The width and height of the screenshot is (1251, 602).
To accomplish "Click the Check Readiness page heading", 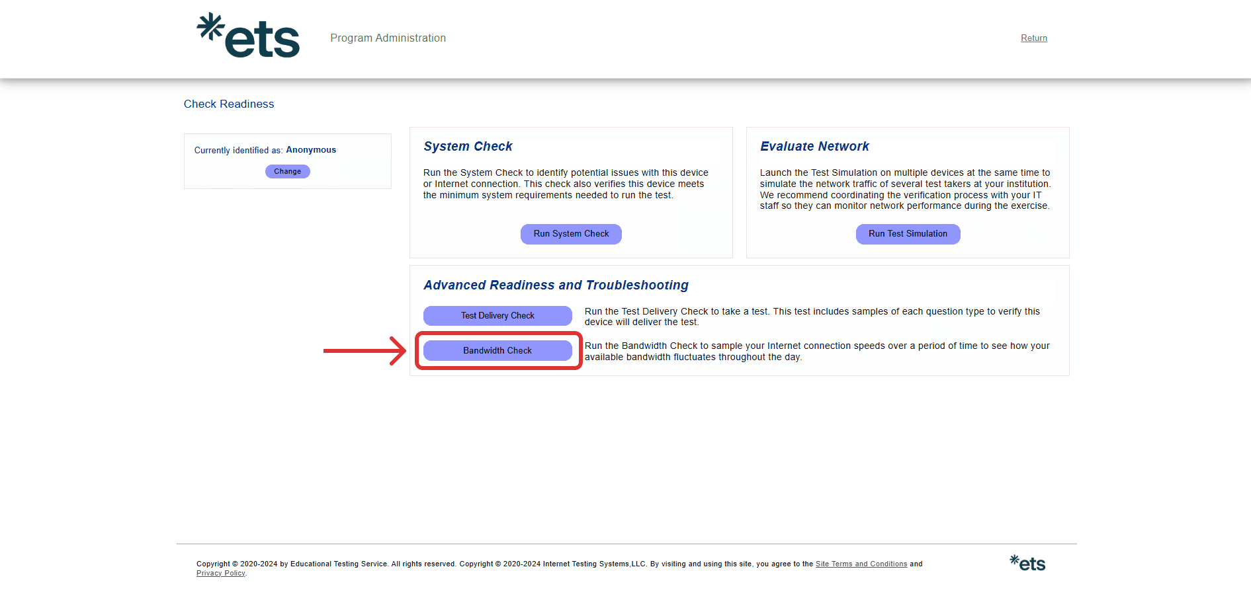I will 229,104.
